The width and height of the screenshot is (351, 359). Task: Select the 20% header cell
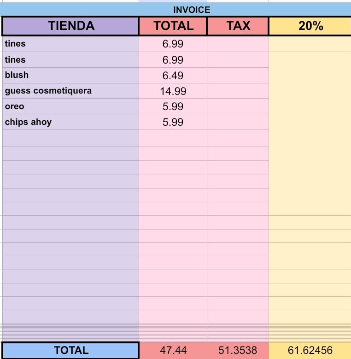(310, 26)
